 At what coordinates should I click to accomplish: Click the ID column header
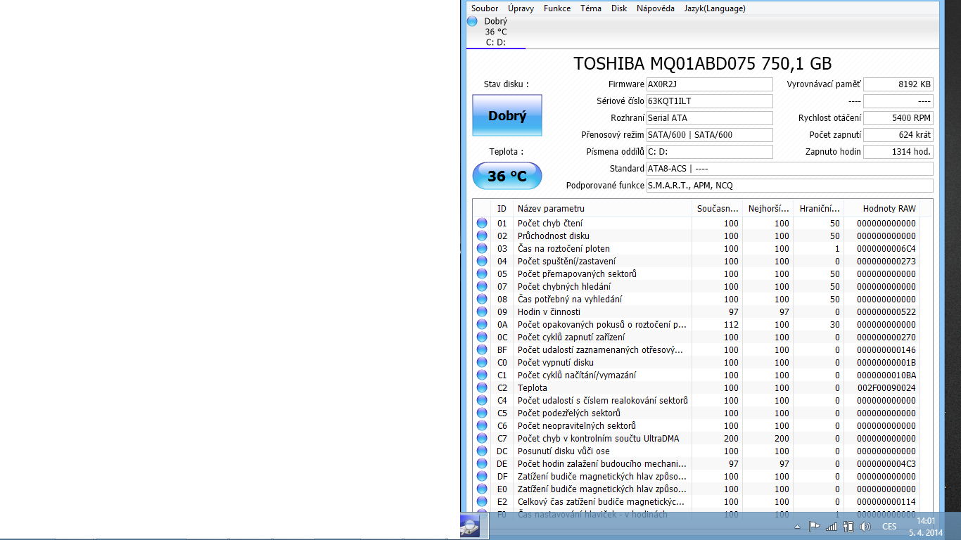(502, 208)
